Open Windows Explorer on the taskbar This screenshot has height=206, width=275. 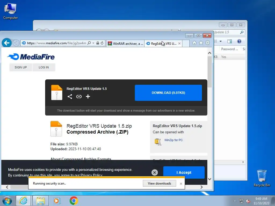pos(41,201)
